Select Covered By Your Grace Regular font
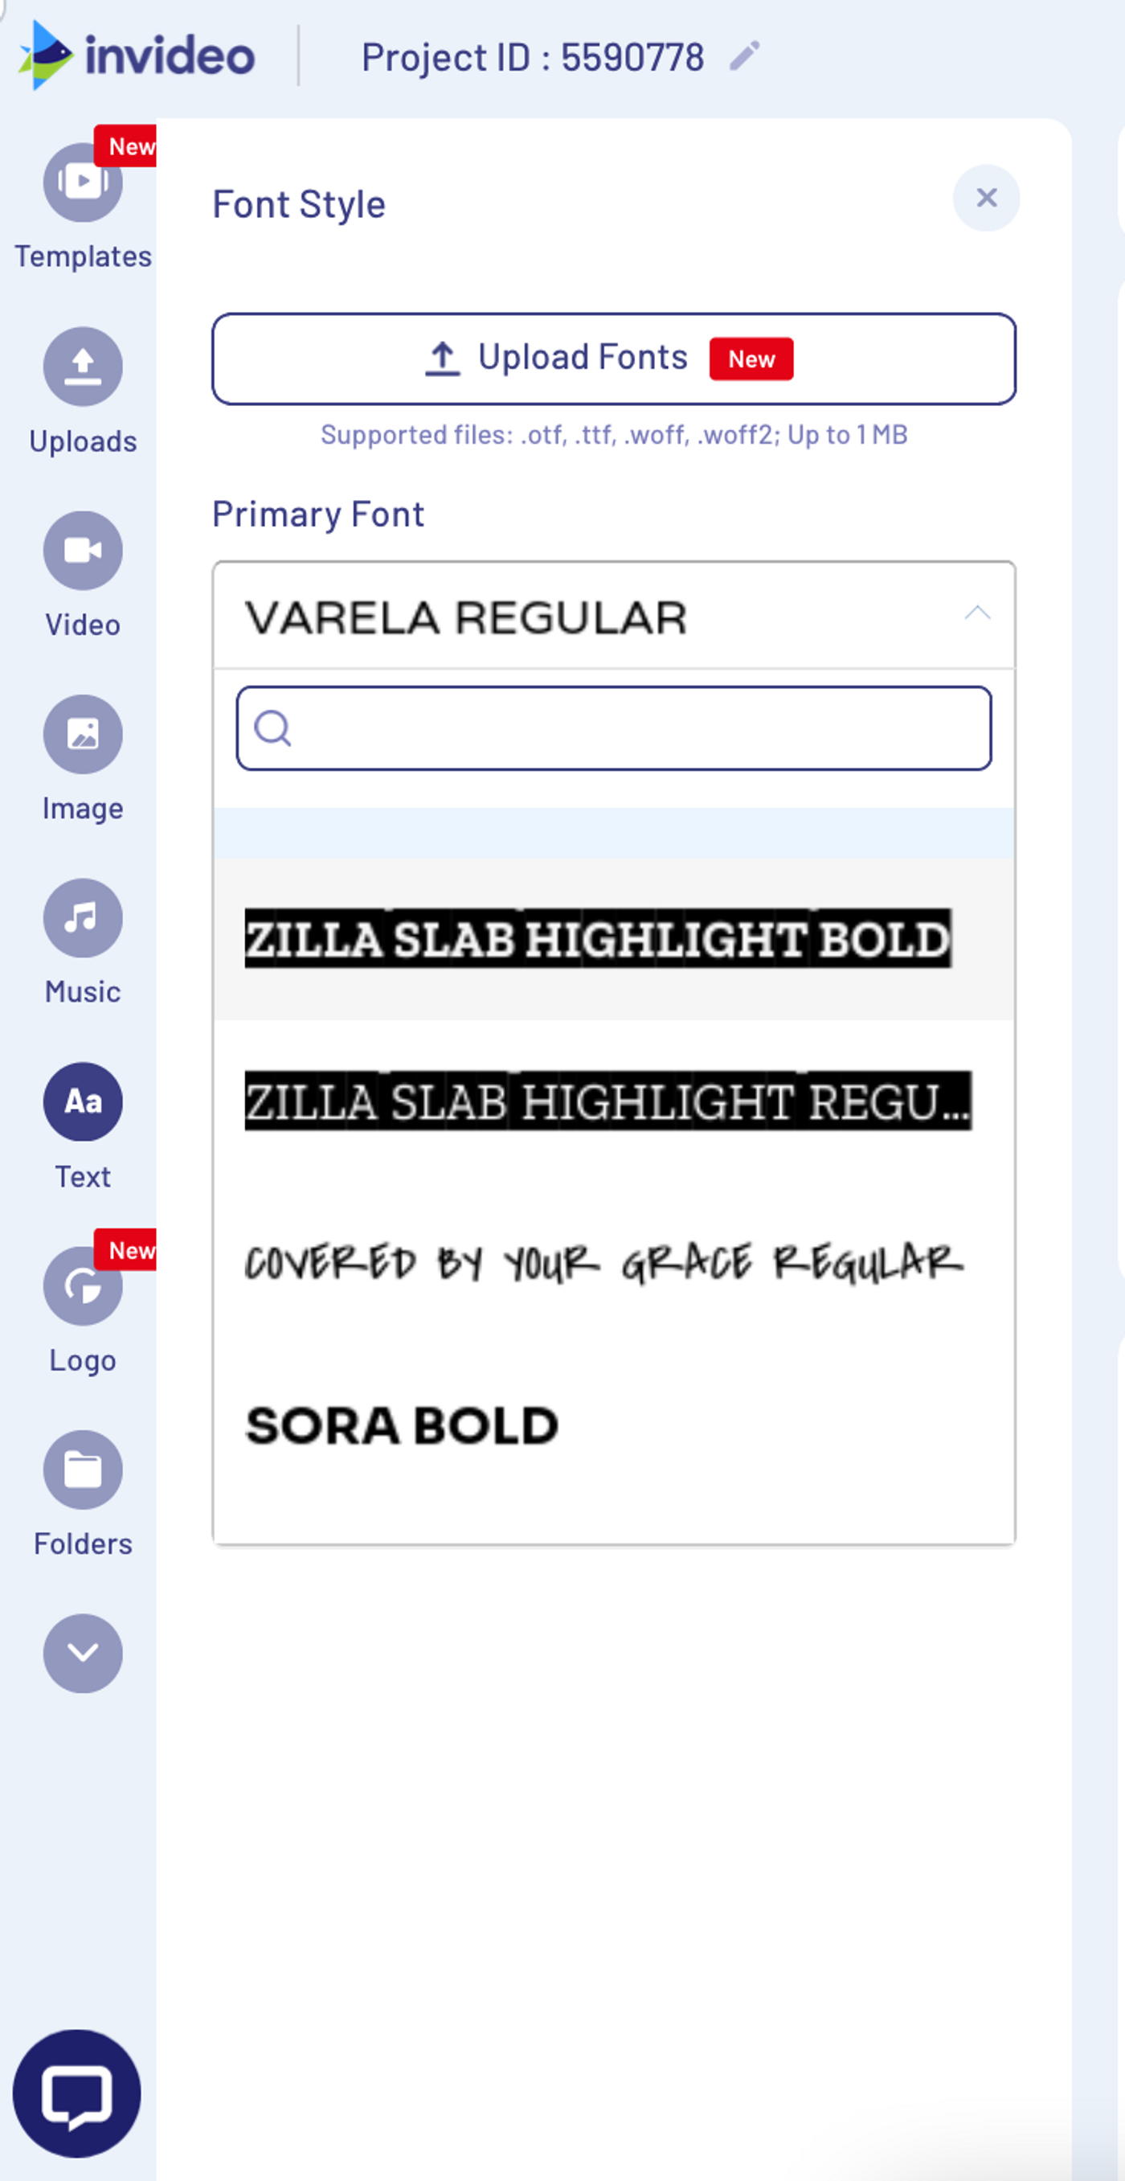Screen dimensions: 1125x2181 point(604,1263)
